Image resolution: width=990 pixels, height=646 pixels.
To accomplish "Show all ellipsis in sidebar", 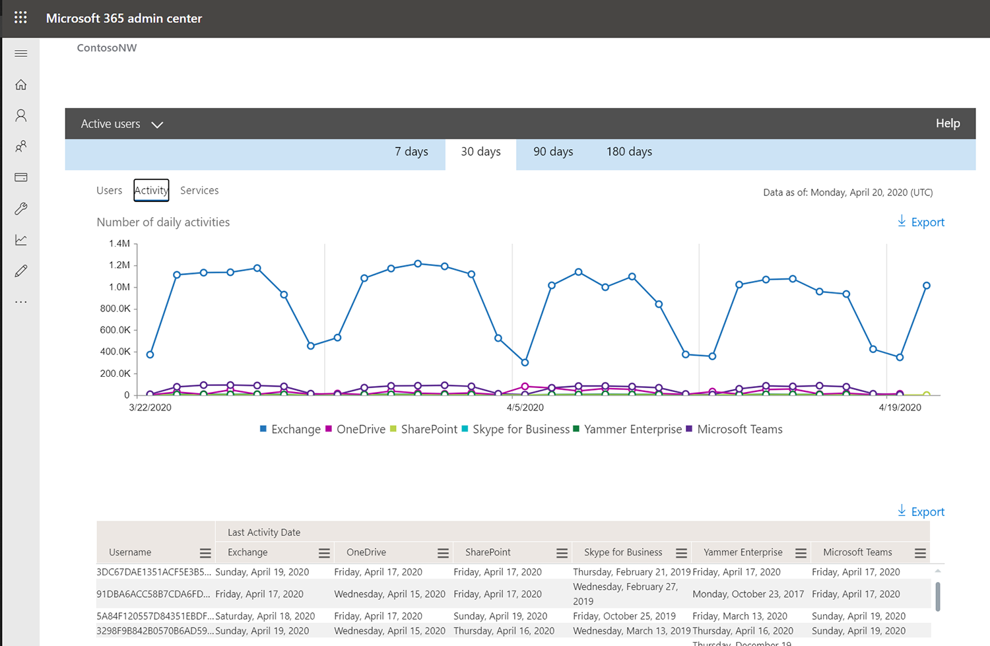I will click(x=21, y=302).
